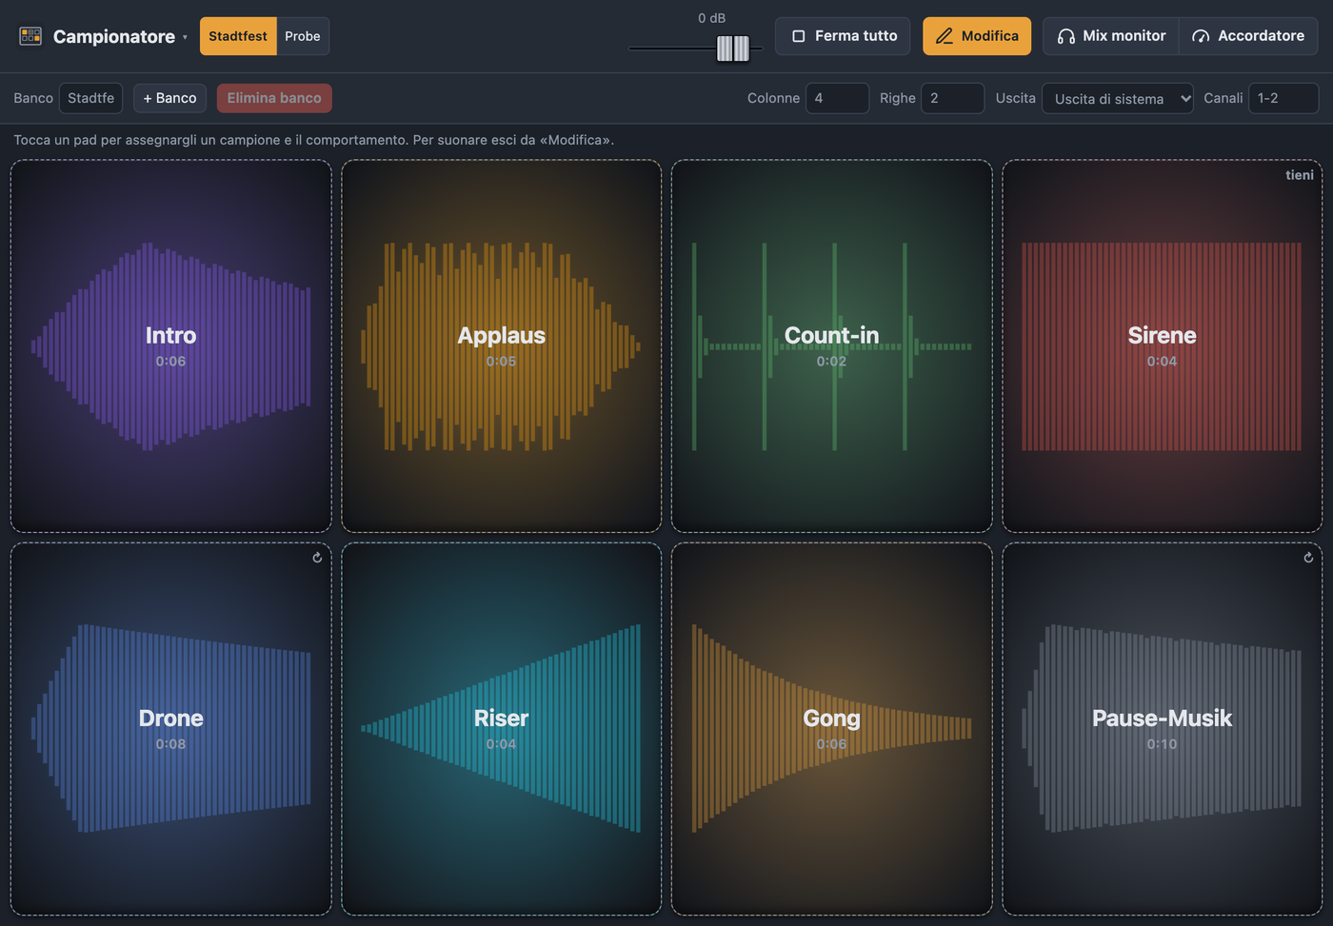The height and width of the screenshot is (926, 1333).
Task: Click the tuner gauge icon for Accordatore
Action: [x=1201, y=36]
